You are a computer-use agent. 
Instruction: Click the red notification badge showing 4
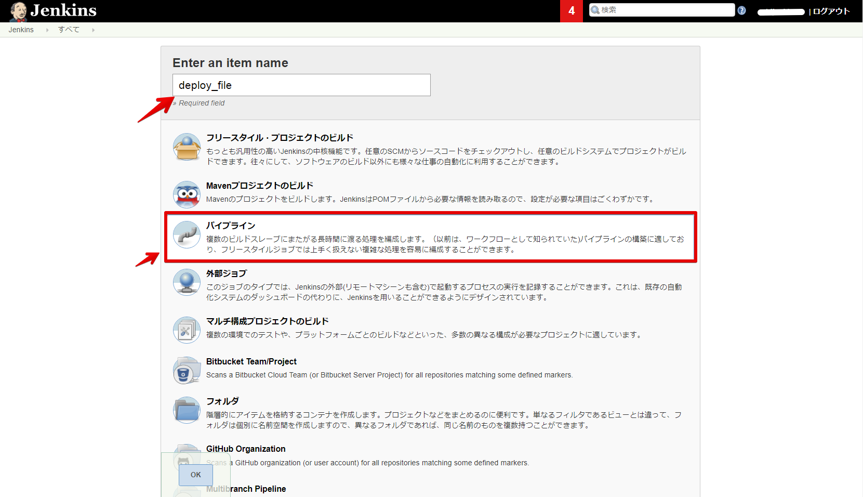tap(572, 11)
